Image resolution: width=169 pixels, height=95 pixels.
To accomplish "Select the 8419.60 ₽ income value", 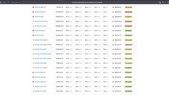I will click(x=118, y=77).
